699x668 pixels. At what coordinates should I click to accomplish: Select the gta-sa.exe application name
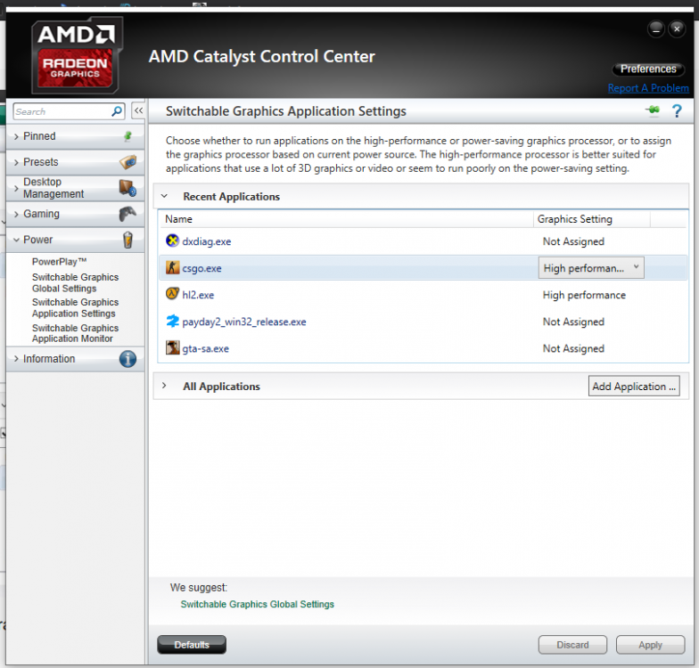pyautogui.click(x=205, y=348)
